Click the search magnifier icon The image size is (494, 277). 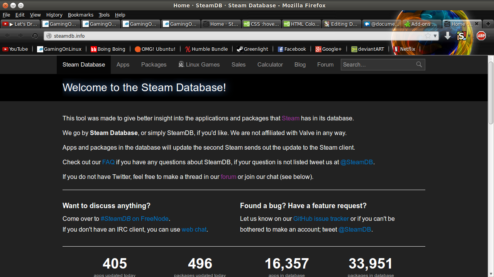pos(419,65)
